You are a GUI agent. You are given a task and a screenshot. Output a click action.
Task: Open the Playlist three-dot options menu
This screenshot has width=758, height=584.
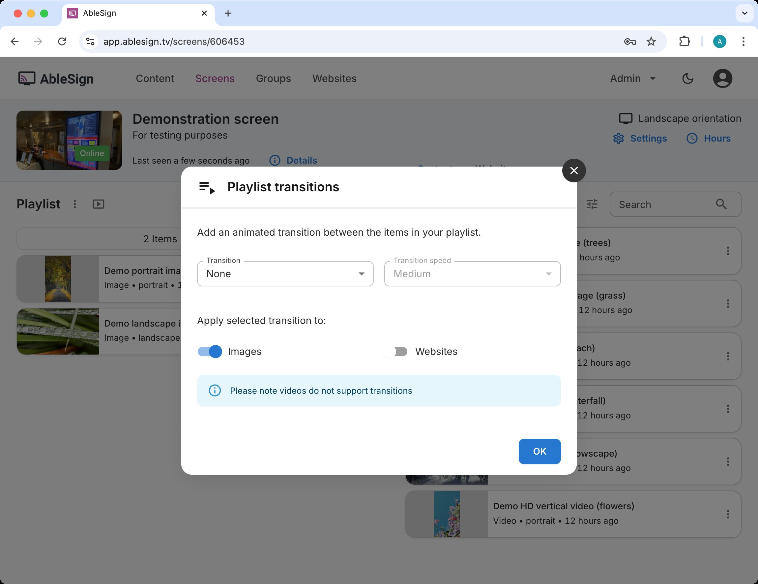pyautogui.click(x=74, y=204)
